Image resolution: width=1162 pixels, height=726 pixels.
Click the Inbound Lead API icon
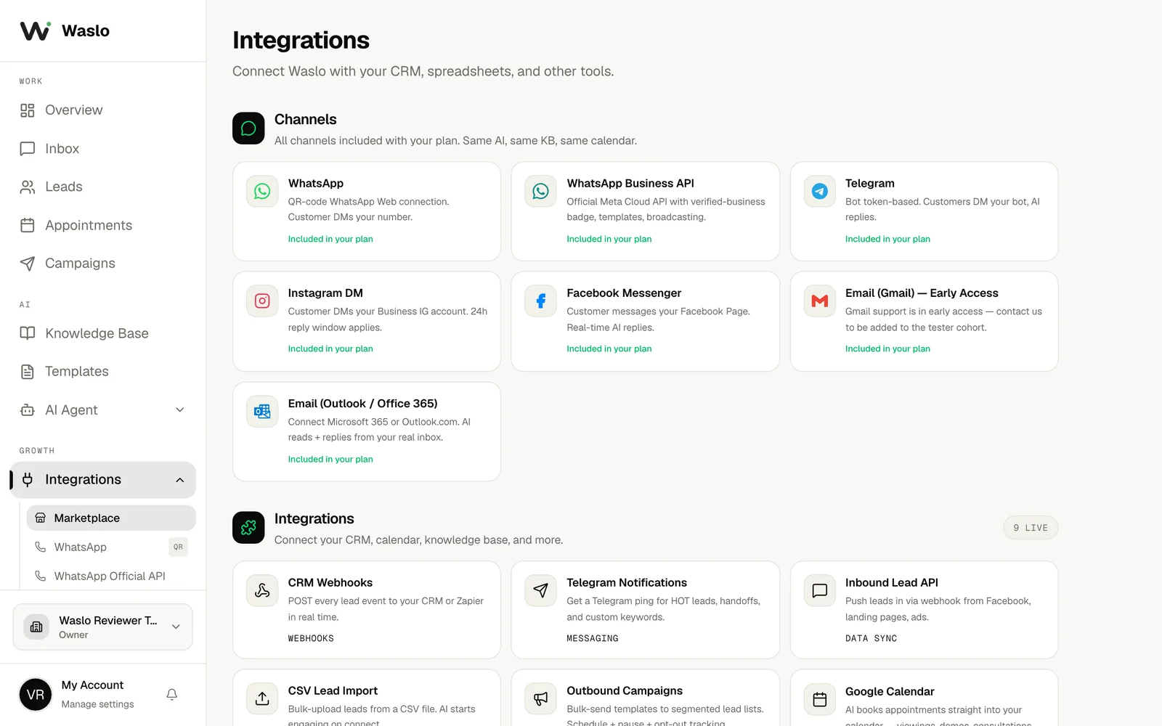coord(820,591)
